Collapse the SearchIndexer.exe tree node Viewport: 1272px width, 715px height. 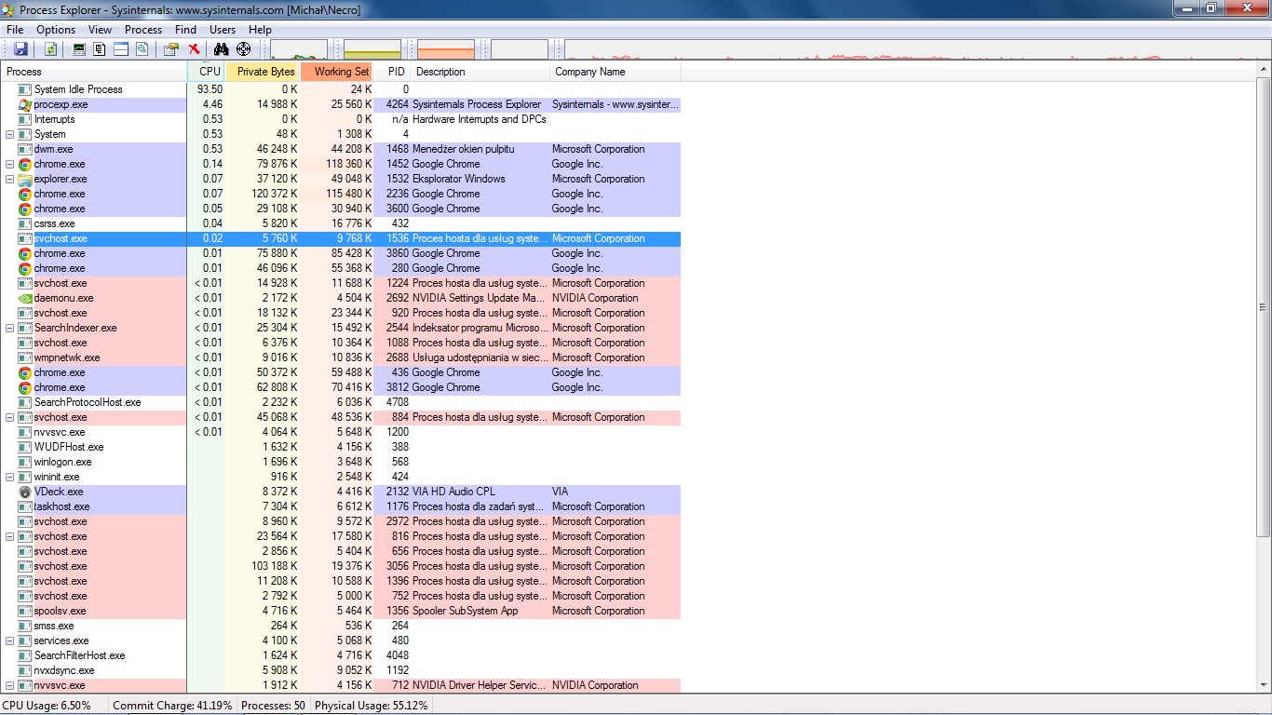[10, 328]
